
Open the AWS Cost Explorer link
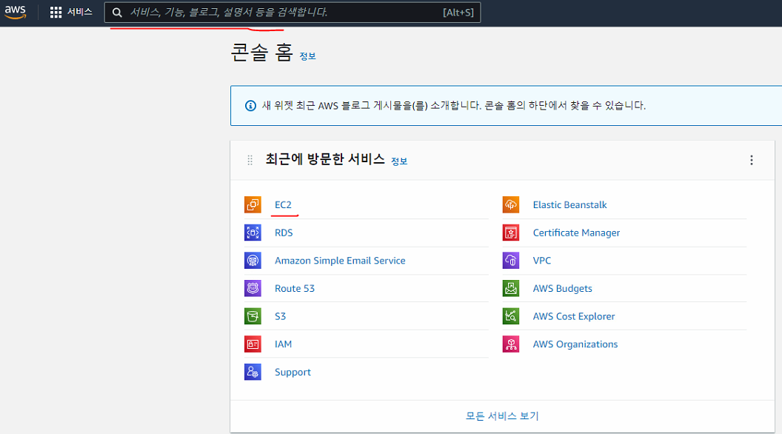pyautogui.click(x=574, y=317)
